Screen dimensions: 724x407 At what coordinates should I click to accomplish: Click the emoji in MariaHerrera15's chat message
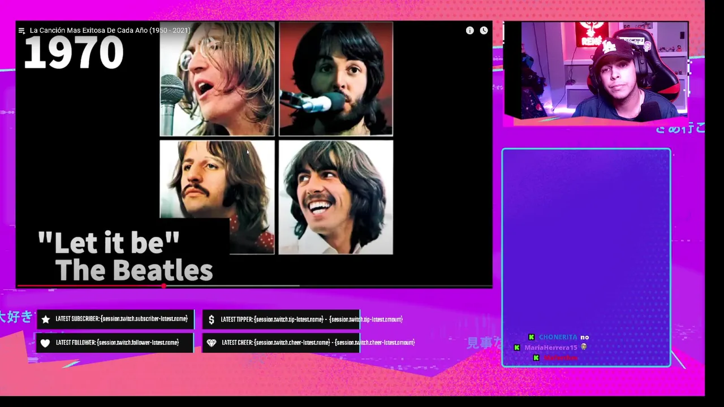584,347
